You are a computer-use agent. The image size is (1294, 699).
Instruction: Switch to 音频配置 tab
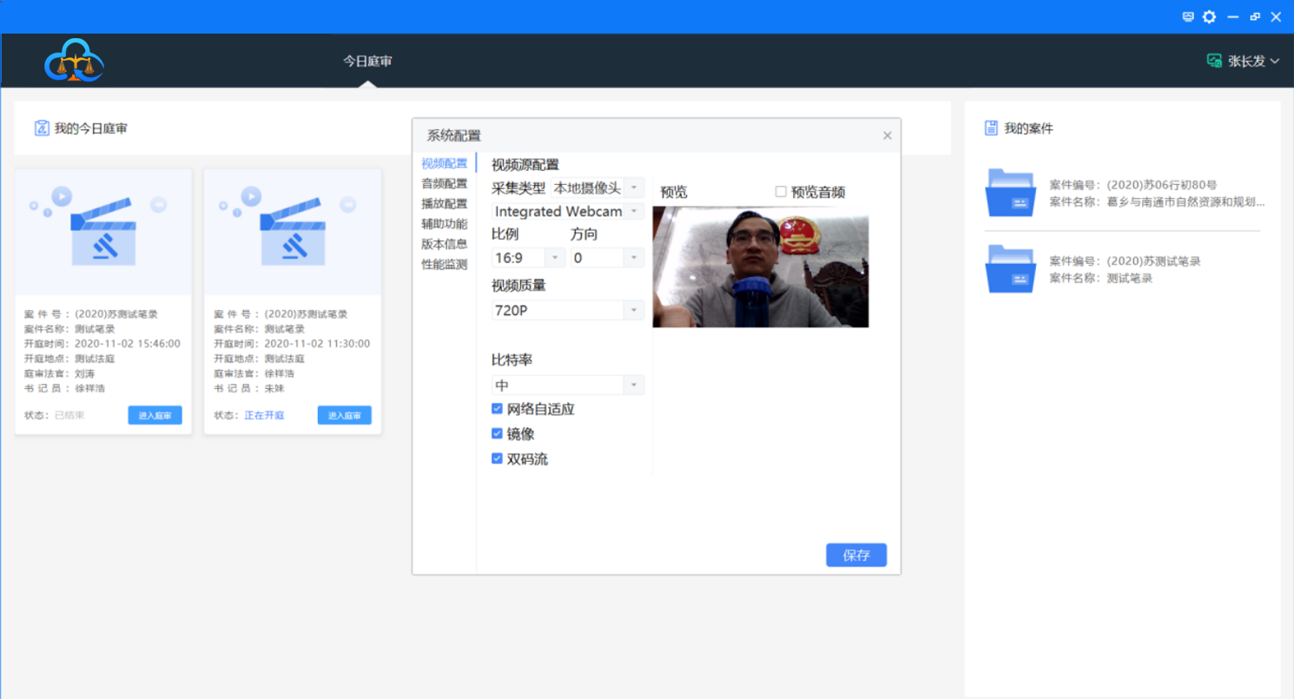click(444, 183)
